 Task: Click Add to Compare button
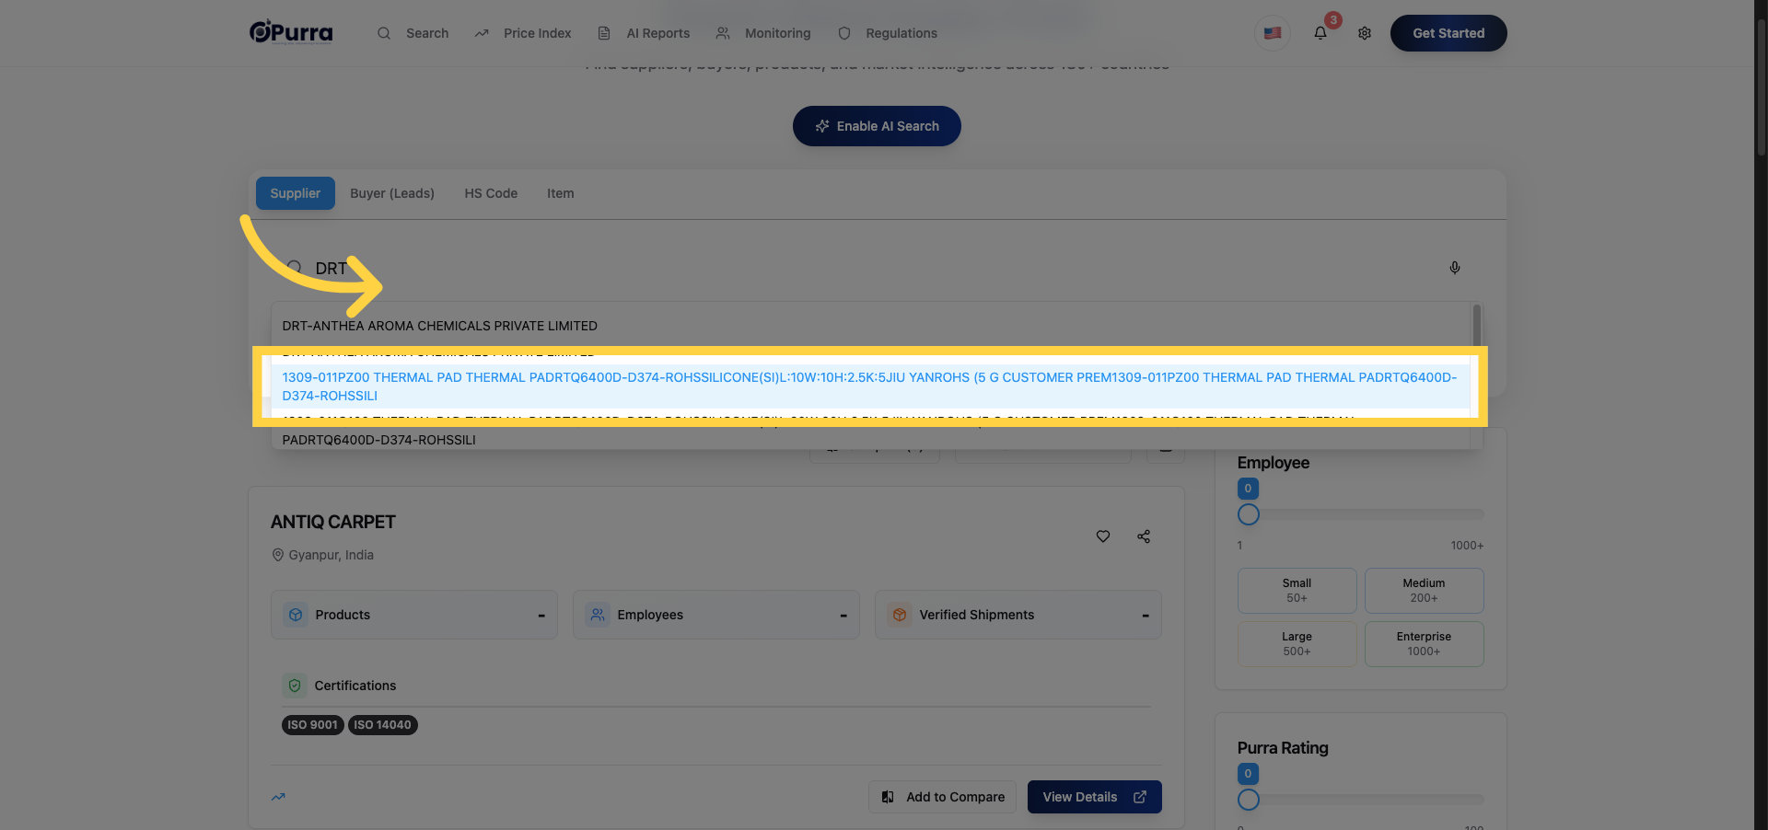click(943, 797)
